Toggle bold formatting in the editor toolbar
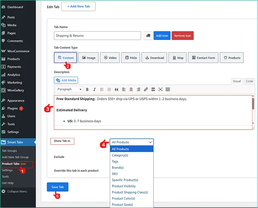The width and height of the screenshot is (258, 208). 87,89
